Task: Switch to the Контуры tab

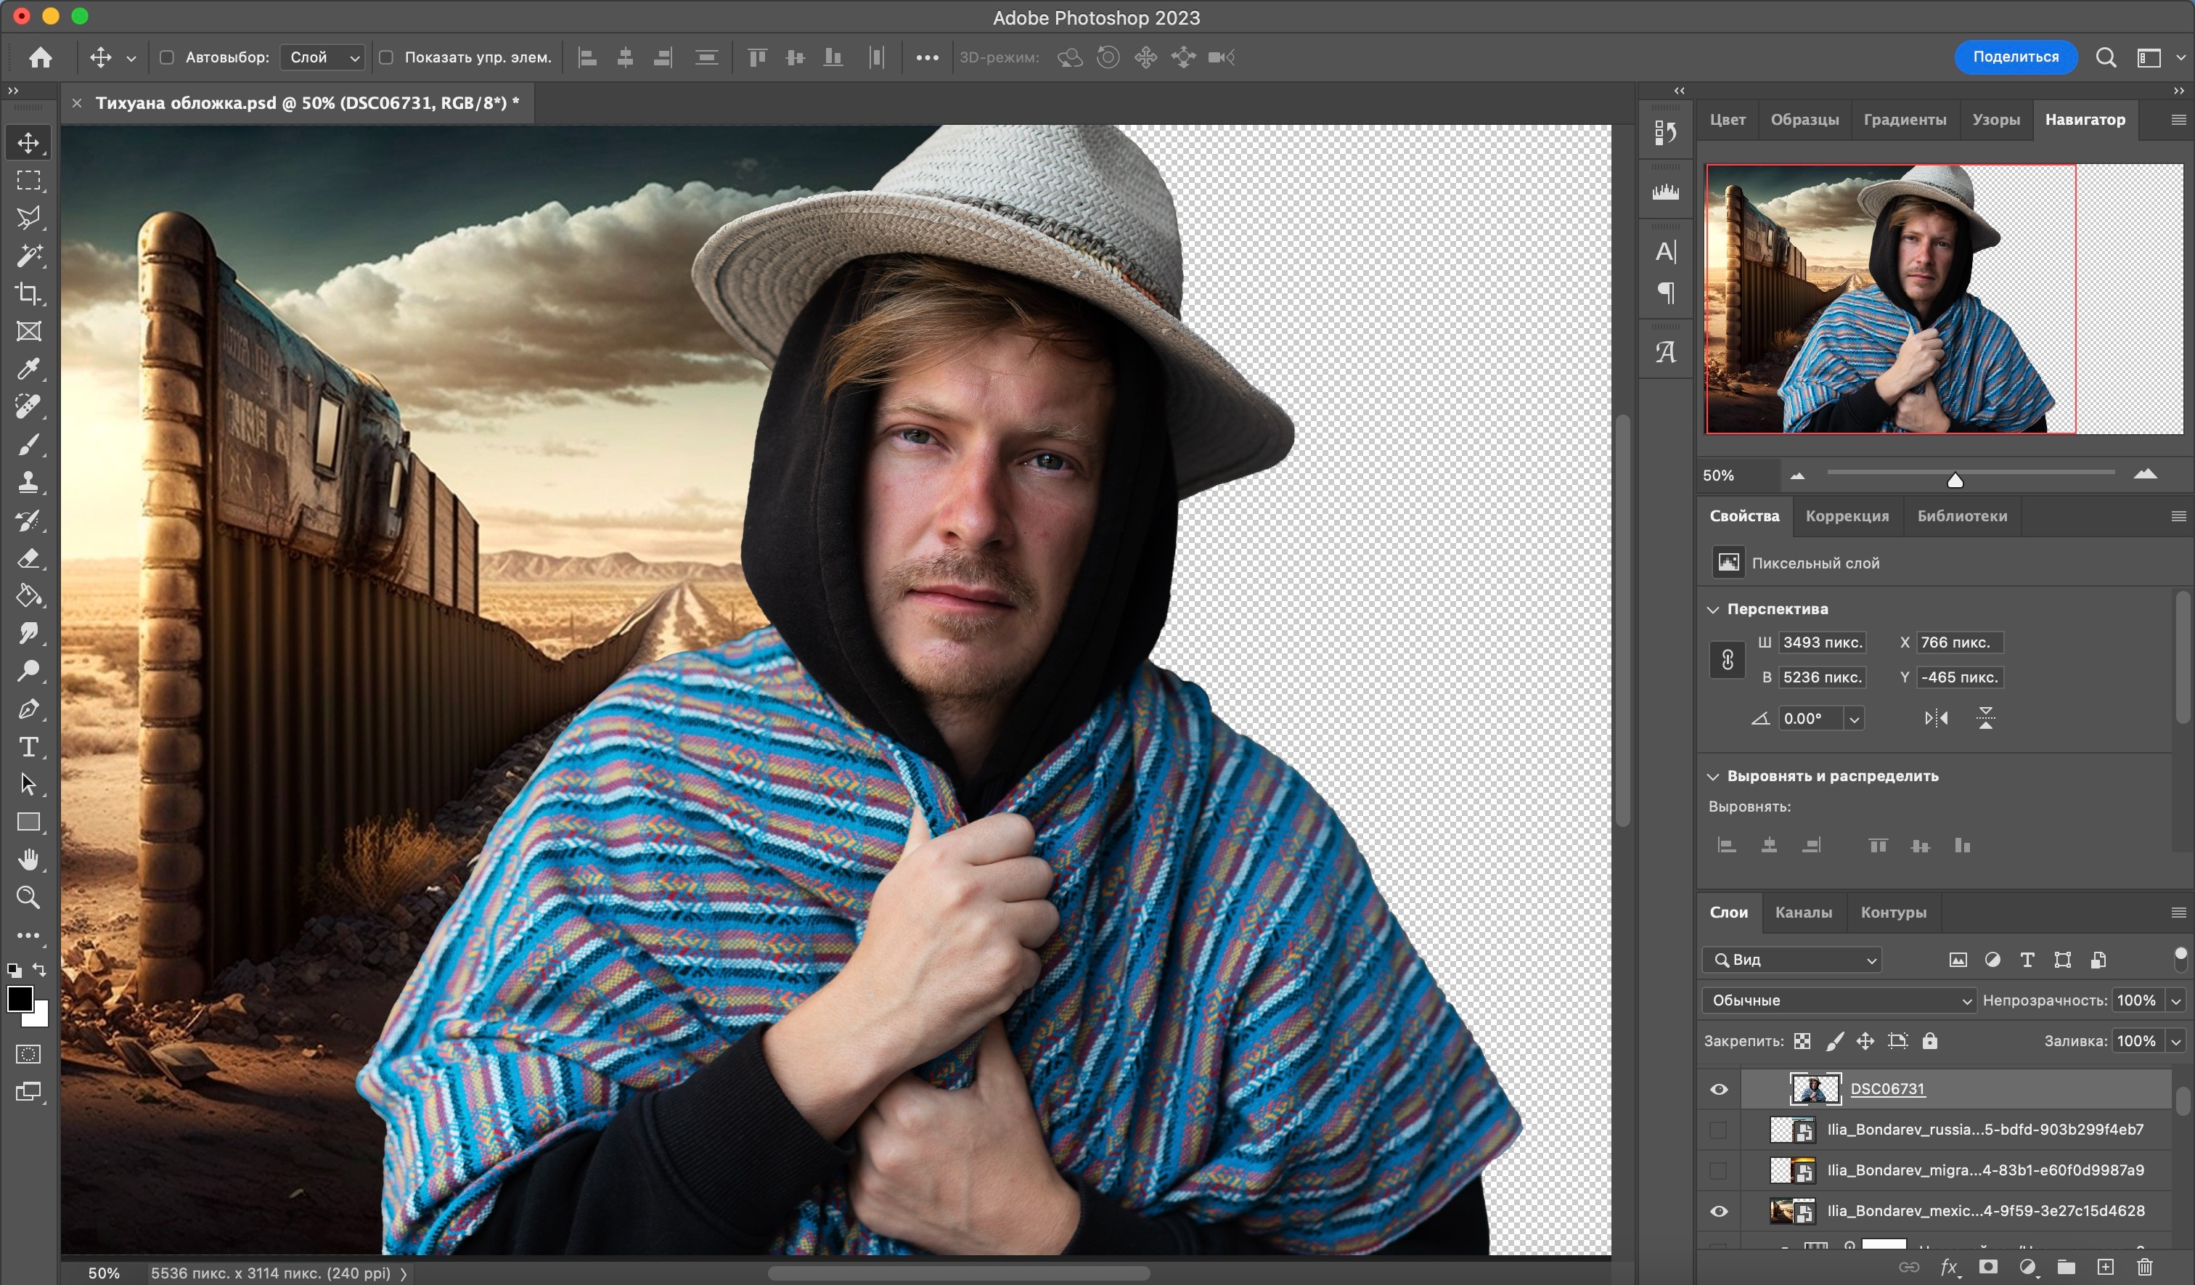Action: [1893, 913]
